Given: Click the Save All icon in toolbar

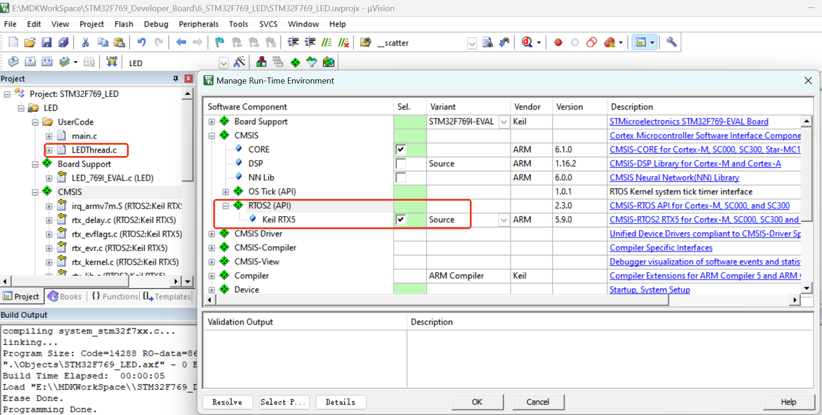Looking at the screenshot, I should coord(63,42).
